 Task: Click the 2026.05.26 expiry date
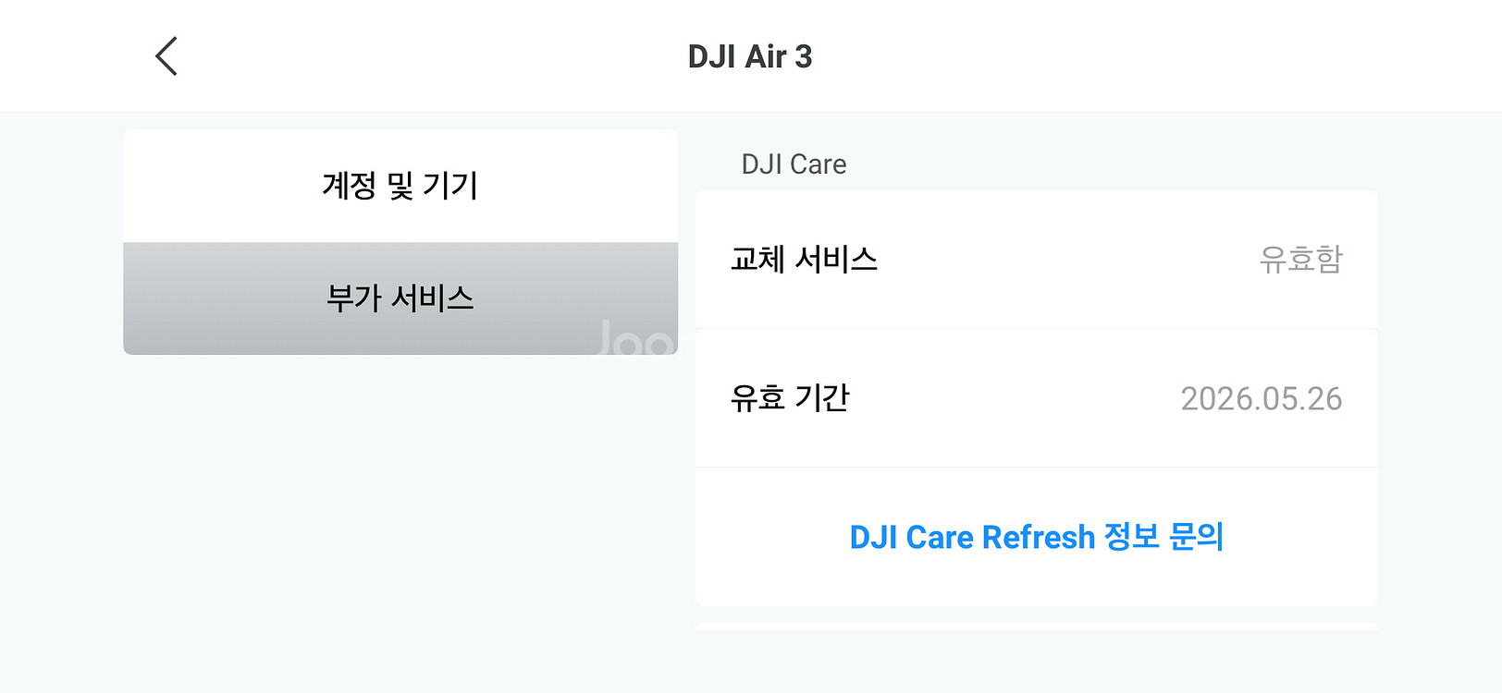click(x=1261, y=398)
